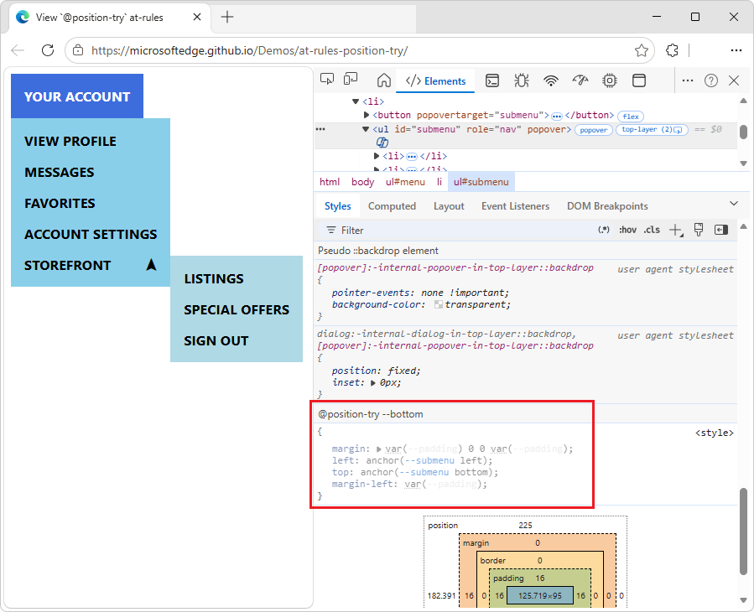
Task: Show more Styles pane tabs chevron
Action: click(x=734, y=204)
